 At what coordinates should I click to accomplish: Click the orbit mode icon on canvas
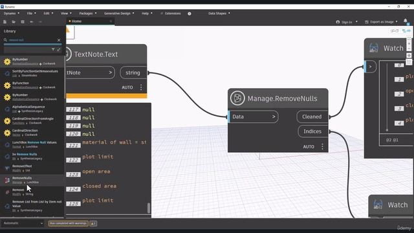[409, 62]
